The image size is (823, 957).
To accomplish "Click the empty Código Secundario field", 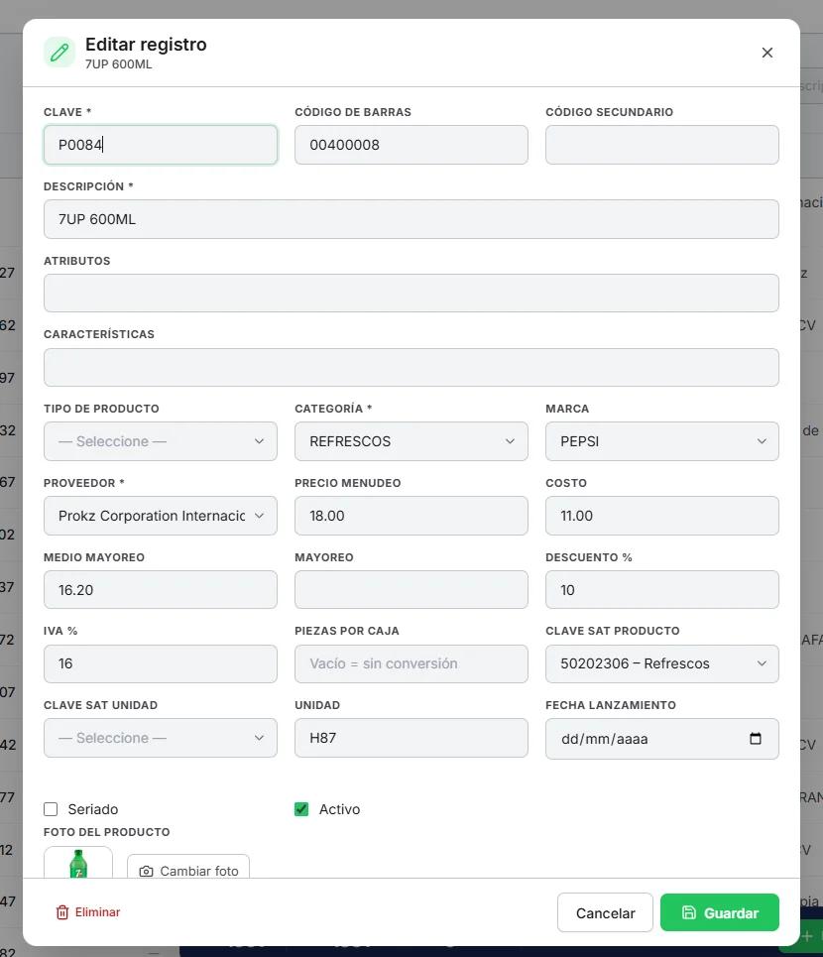I will click(662, 145).
